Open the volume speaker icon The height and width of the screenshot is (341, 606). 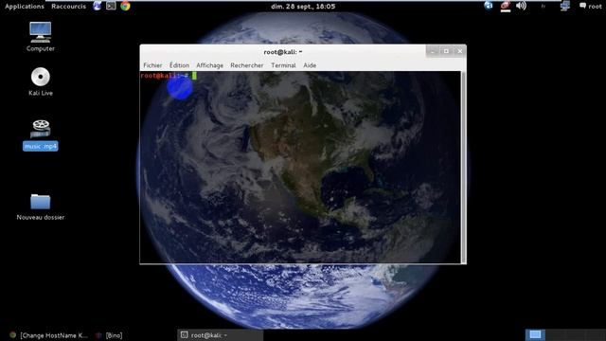point(522,6)
